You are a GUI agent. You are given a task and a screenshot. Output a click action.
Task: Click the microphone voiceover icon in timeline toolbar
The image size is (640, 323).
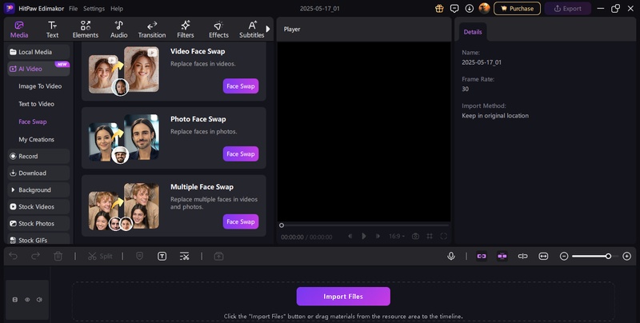click(451, 256)
